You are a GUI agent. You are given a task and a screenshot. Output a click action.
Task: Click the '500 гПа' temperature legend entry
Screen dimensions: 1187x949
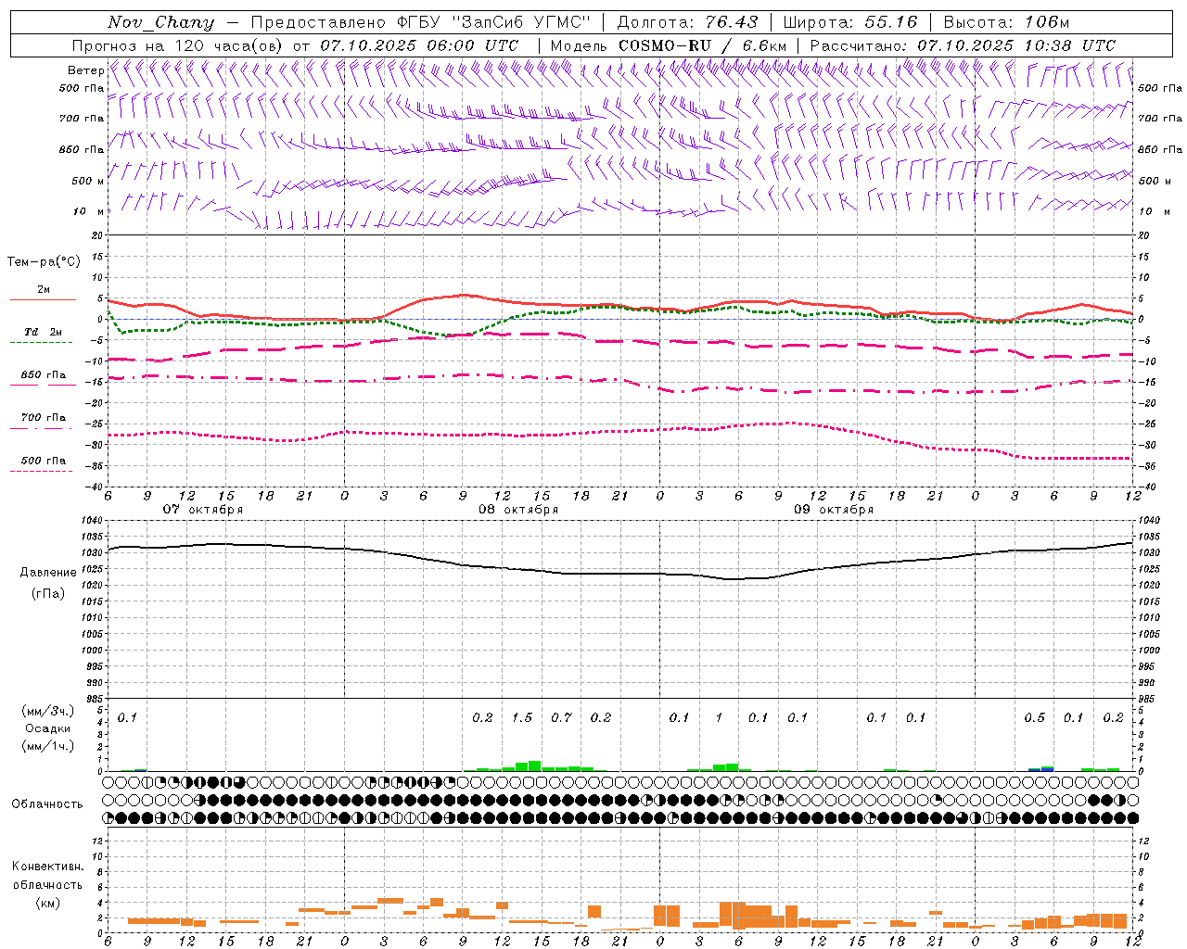click(43, 461)
